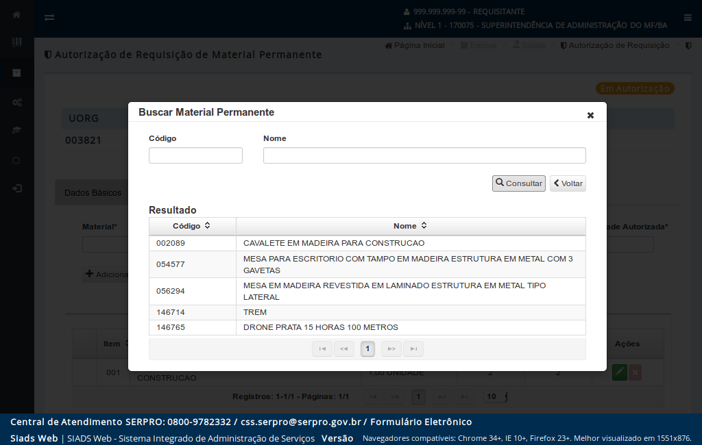Select CAVALETE EM MADEIRA PARA CONSTRUCAO
The width and height of the screenshot is (702, 445).
334,243
